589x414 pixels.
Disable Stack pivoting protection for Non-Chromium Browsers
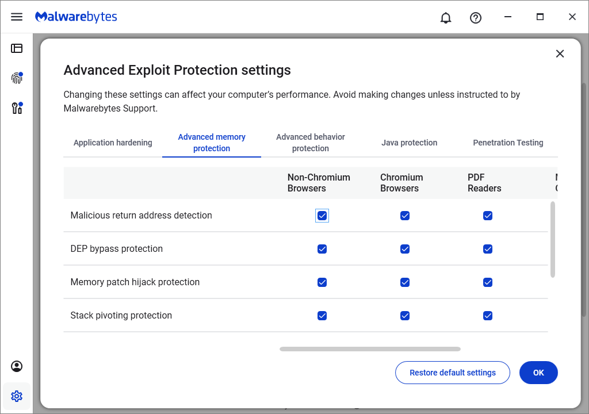(x=322, y=316)
